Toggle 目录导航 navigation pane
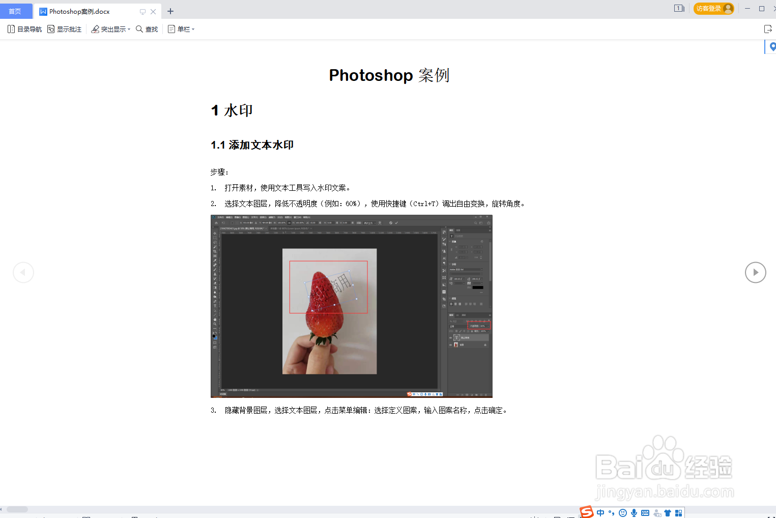Viewport: 776px width, 518px height. (24, 29)
